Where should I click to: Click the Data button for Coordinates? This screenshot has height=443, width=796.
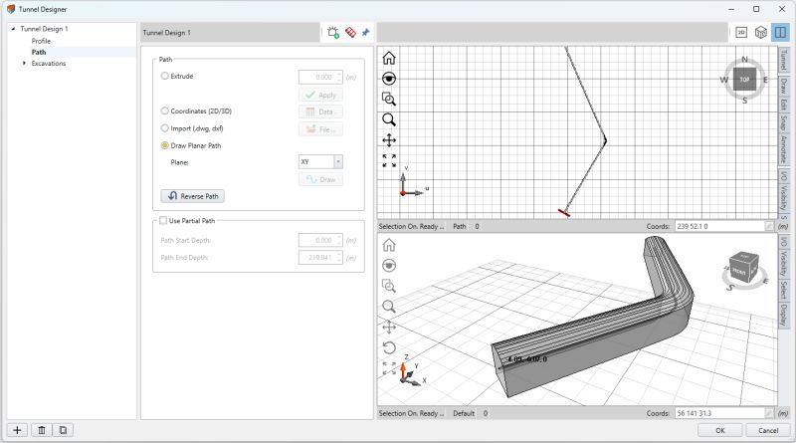(320, 111)
